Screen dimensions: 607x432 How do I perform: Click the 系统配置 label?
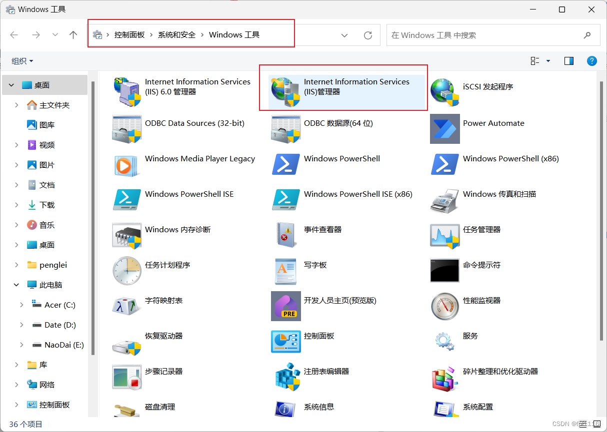pos(478,407)
